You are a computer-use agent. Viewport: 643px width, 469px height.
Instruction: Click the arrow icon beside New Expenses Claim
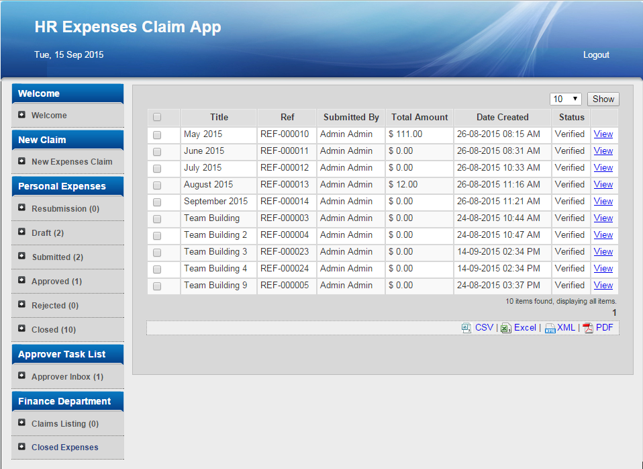coord(22,161)
